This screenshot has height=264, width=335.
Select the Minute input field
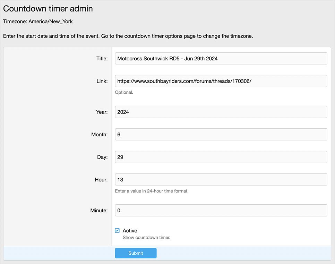[x=221, y=211]
